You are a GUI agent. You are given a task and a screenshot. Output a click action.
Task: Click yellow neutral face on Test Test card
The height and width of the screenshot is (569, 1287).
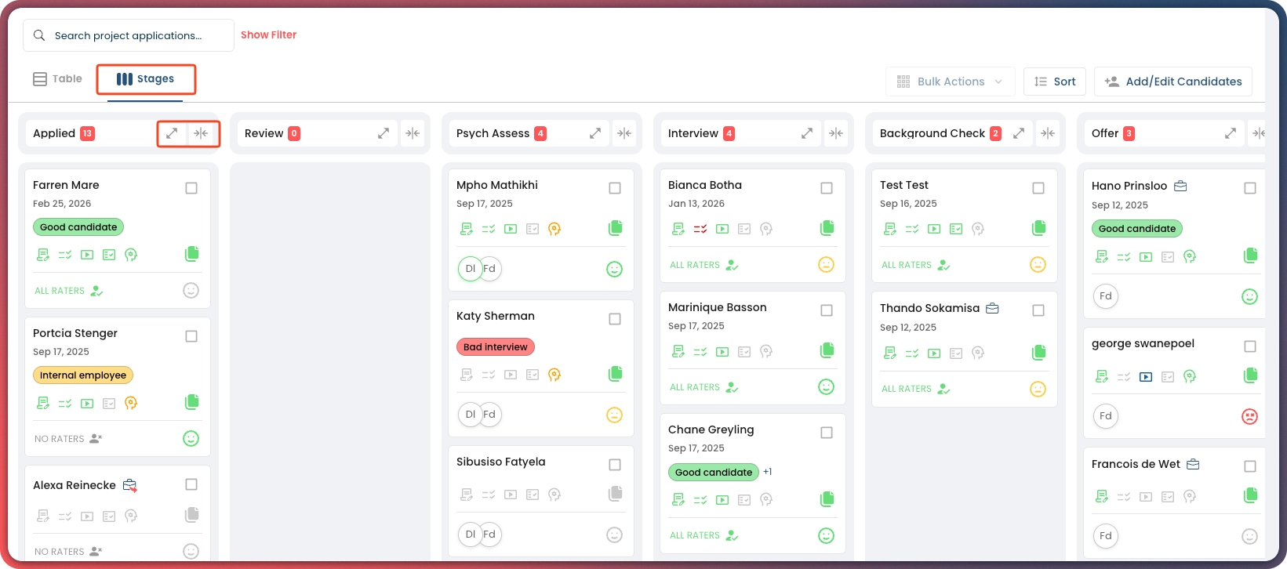(x=1038, y=265)
